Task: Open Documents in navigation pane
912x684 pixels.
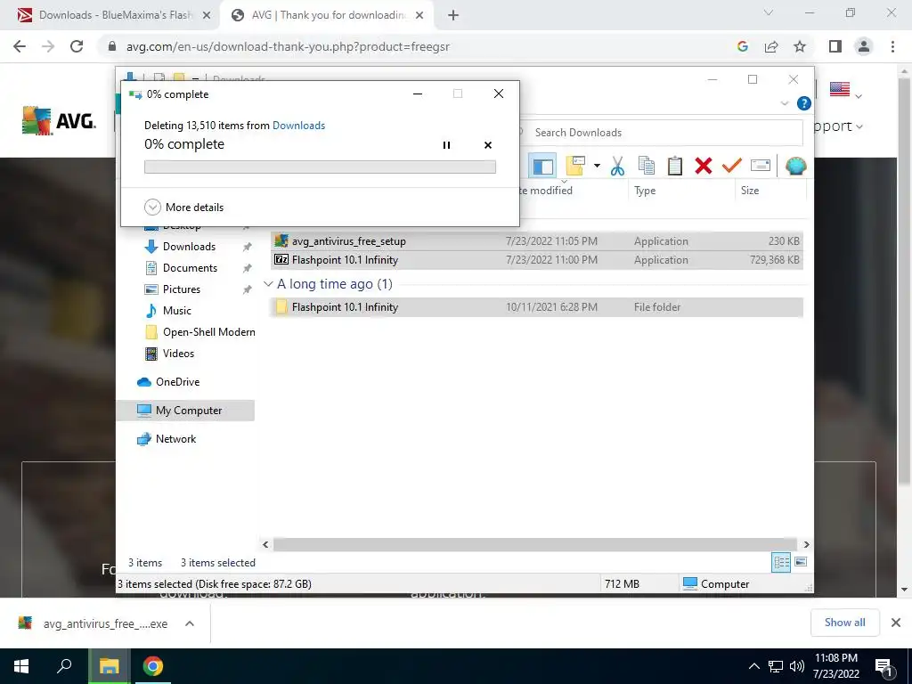Action: point(190,268)
